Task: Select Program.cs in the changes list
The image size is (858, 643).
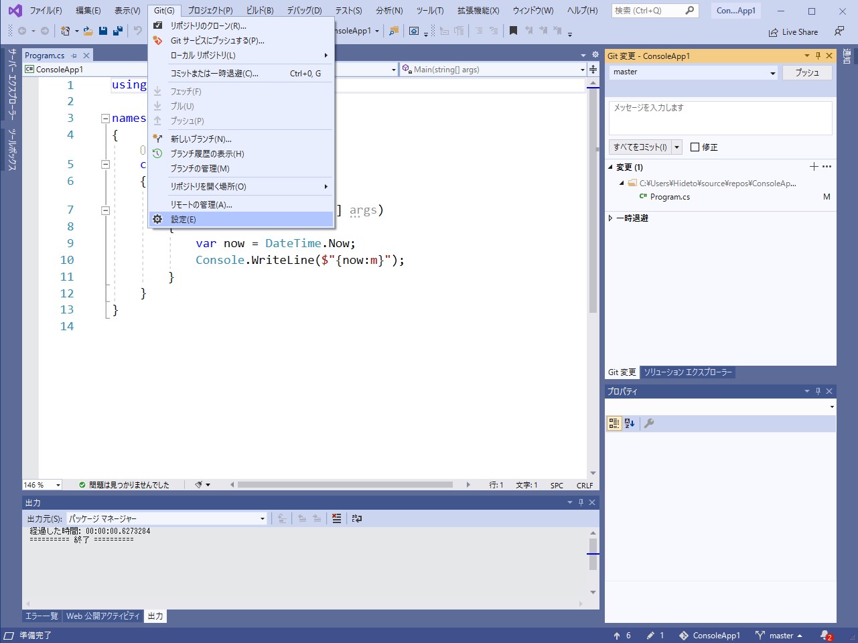Action: click(670, 197)
